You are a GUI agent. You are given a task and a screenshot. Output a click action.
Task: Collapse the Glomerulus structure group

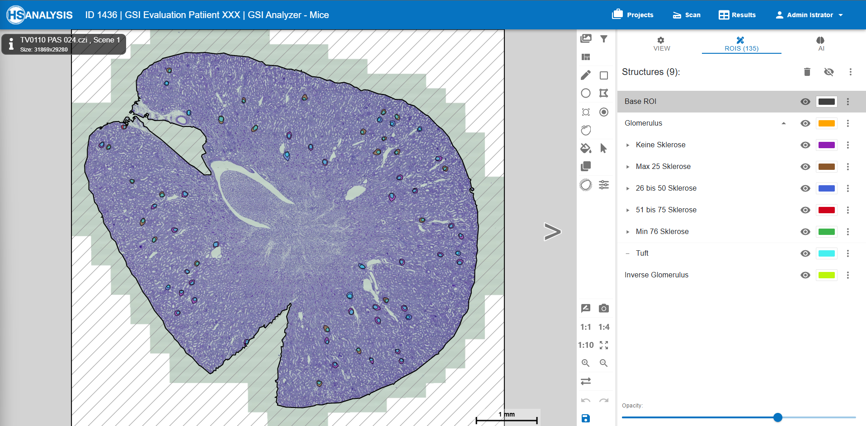click(x=784, y=123)
